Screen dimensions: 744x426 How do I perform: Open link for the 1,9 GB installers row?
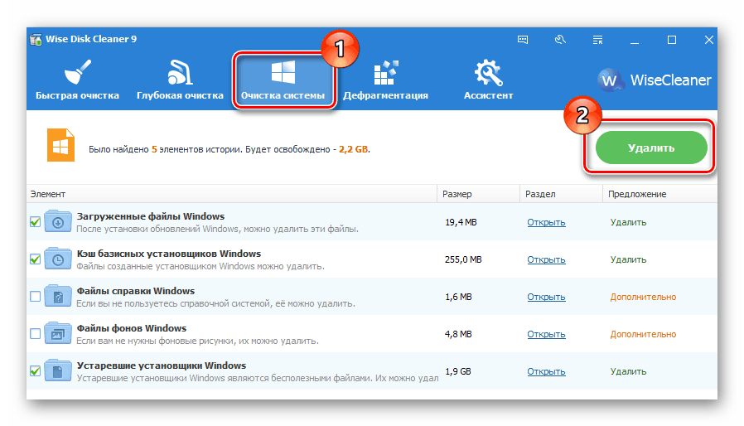tap(546, 371)
